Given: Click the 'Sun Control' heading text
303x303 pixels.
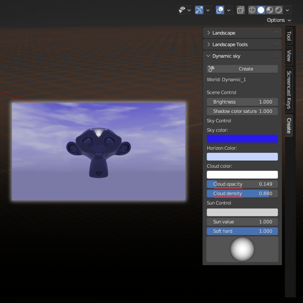Looking at the screenshot, I should 219,203.
